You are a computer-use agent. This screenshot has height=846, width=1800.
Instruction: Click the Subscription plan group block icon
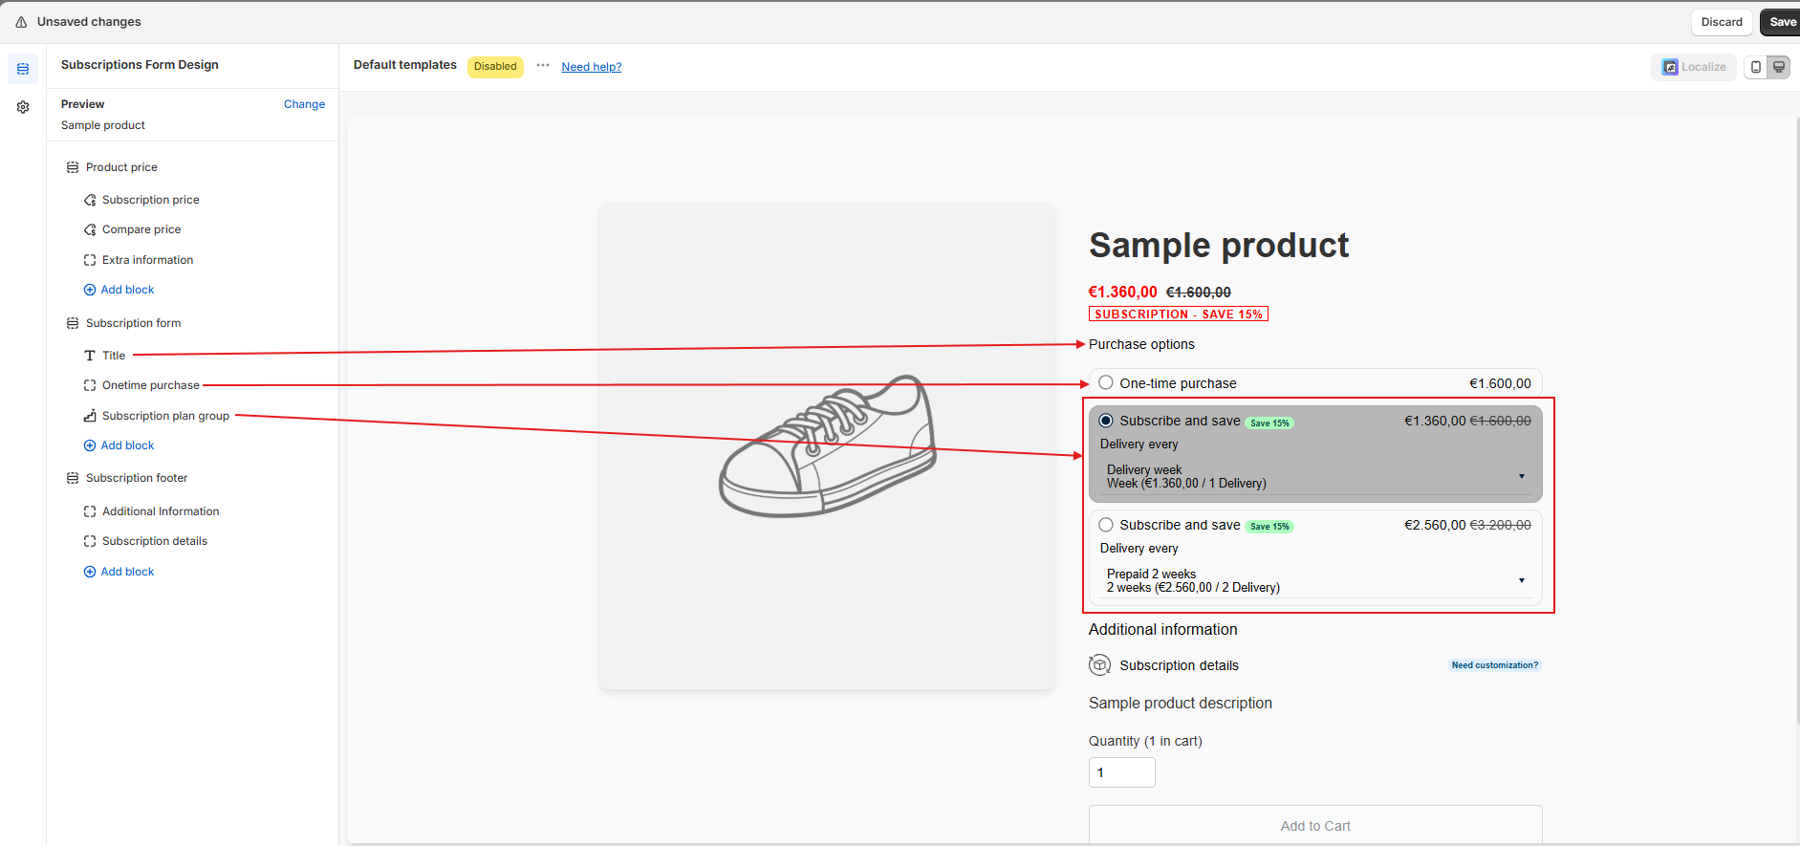[x=90, y=416]
